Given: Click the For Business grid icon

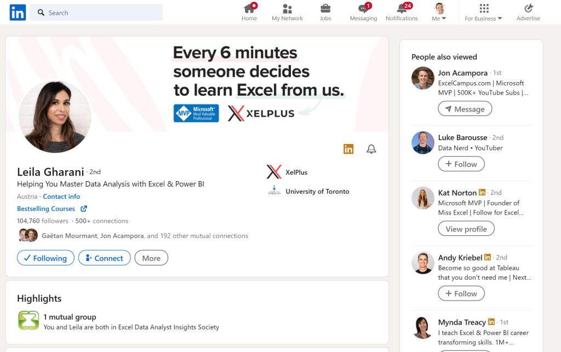Looking at the screenshot, I should click(x=484, y=9).
